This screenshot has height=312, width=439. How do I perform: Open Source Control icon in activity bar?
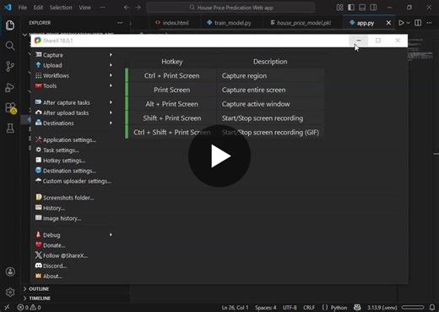tap(10, 67)
